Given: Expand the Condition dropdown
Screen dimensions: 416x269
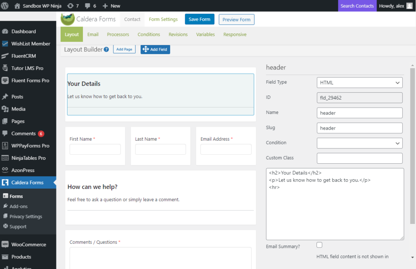Looking at the screenshot, I should coord(360,143).
